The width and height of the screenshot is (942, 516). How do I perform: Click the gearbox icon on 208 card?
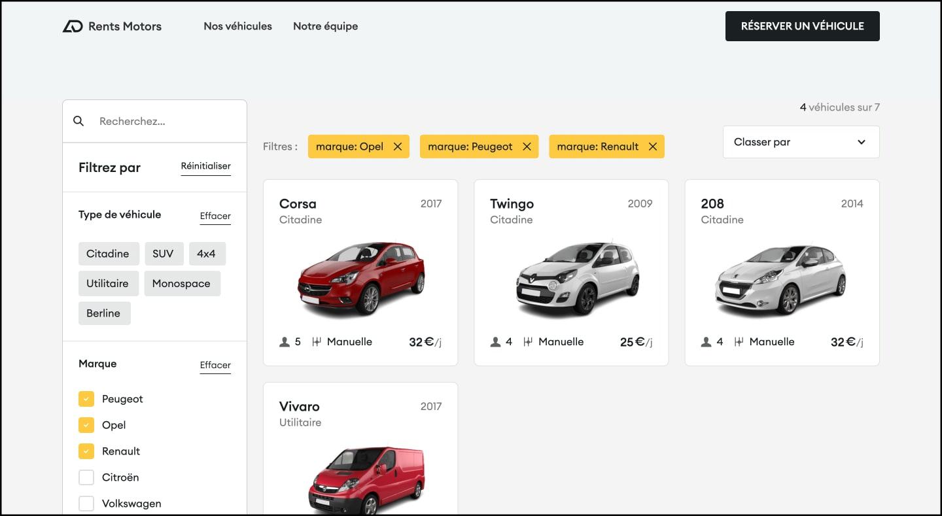click(x=739, y=341)
